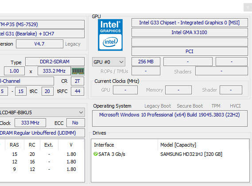Click the TPM indicator
Screen dimensions: 252x186
216,106
